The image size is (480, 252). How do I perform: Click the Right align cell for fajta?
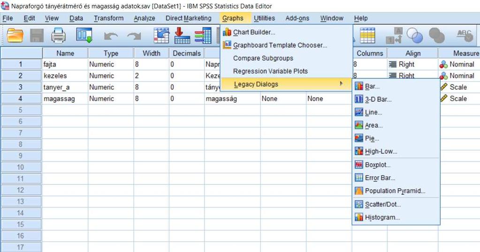[x=412, y=64]
